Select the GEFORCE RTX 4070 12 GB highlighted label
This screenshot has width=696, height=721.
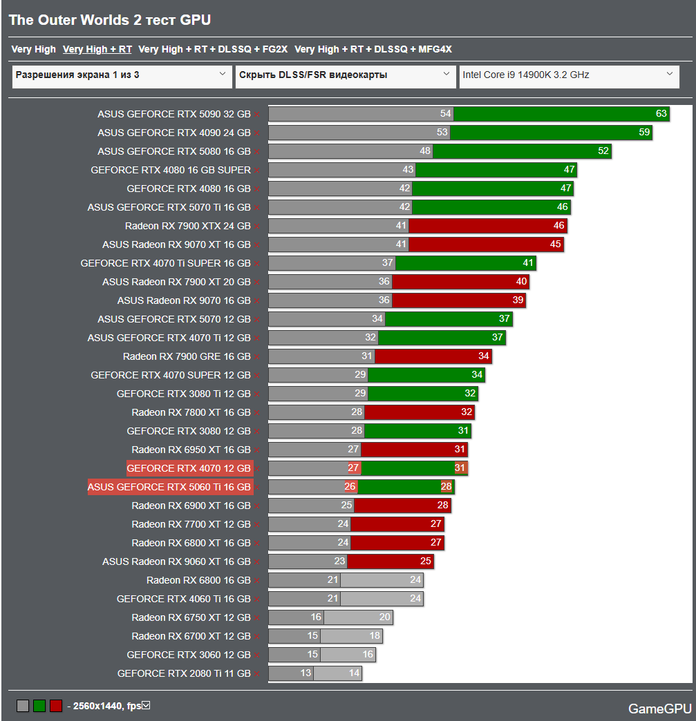pyautogui.click(x=189, y=468)
